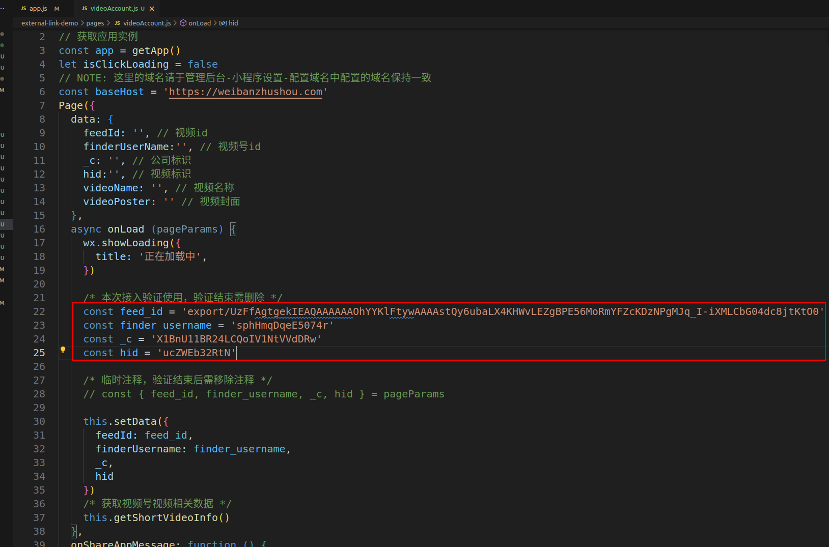Click the onLoad breadcrumb symbol
Viewport: 829px width, 547px height.
(x=200, y=23)
